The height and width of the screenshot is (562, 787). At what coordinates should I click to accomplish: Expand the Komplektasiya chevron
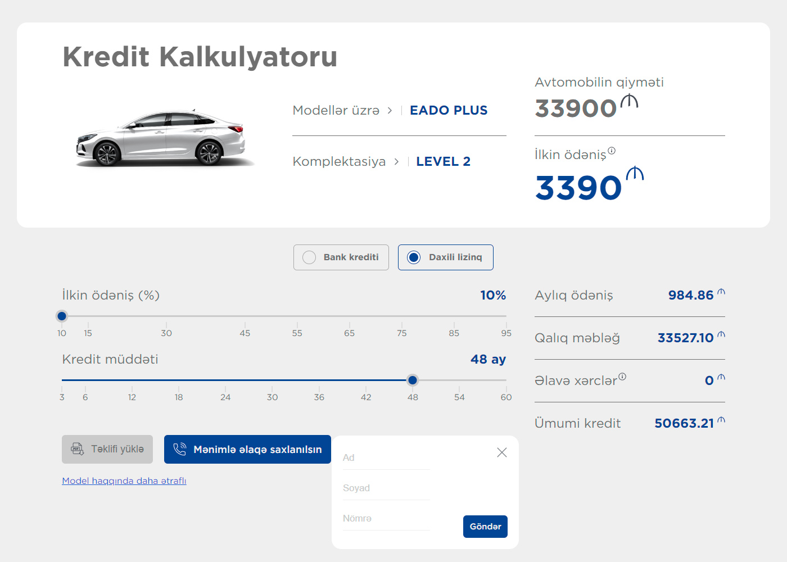(396, 162)
